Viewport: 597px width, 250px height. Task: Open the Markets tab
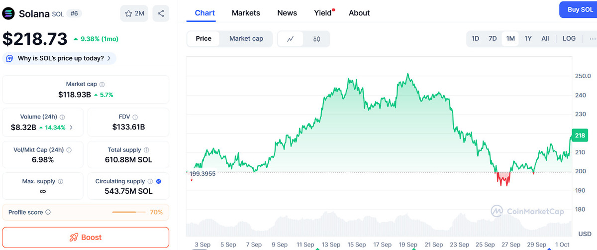pyautogui.click(x=246, y=13)
